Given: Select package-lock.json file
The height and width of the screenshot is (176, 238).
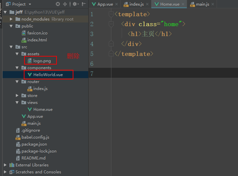Looking at the screenshot, I should [x=39, y=151].
